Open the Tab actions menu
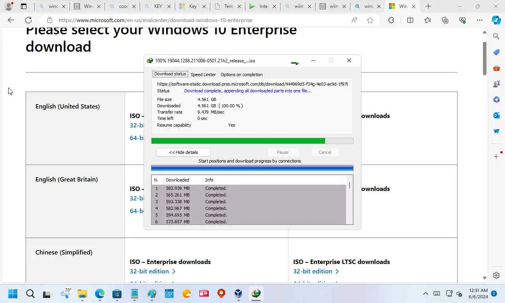Viewport: 505px width, 303px height. pos(24,6)
